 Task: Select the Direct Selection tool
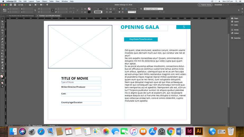coord(2,21)
